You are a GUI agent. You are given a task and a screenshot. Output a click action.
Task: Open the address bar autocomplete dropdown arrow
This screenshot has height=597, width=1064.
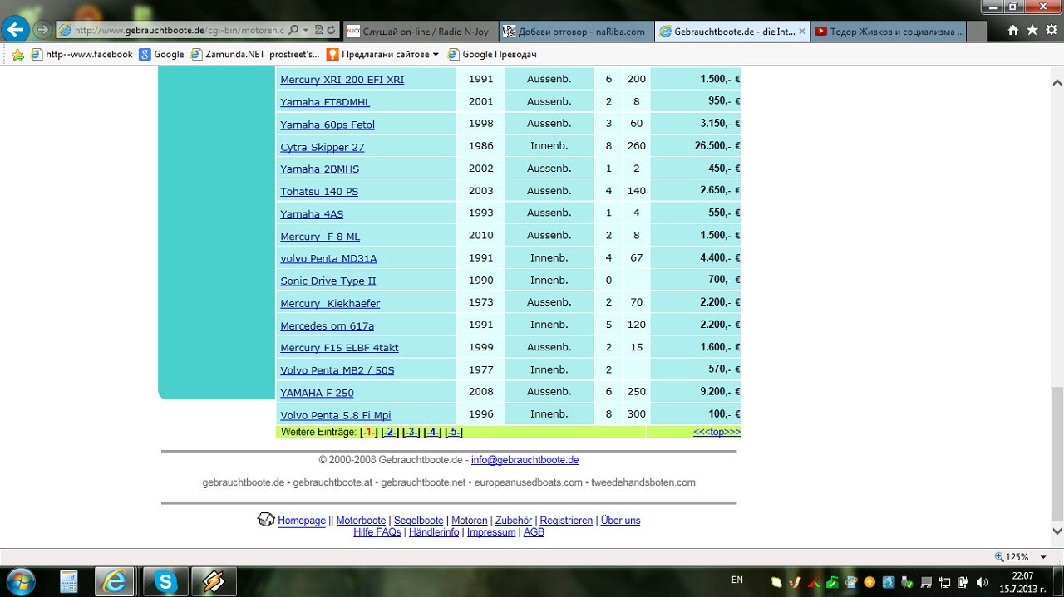[307, 30]
